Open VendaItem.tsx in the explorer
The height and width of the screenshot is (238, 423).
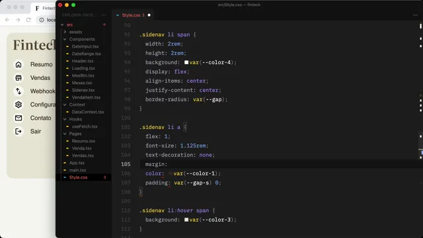pos(86,97)
